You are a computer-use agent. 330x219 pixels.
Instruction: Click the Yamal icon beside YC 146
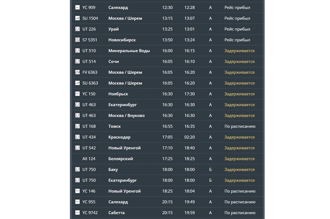coord(77,191)
